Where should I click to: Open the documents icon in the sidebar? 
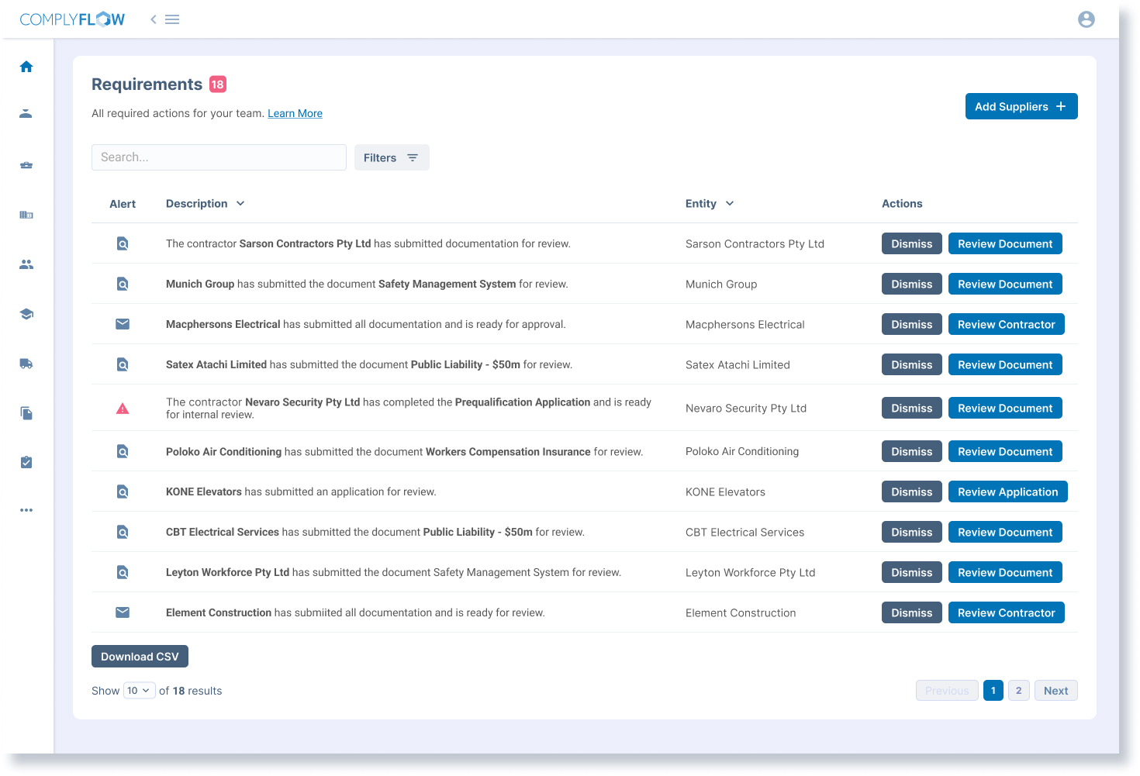tap(26, 413)
